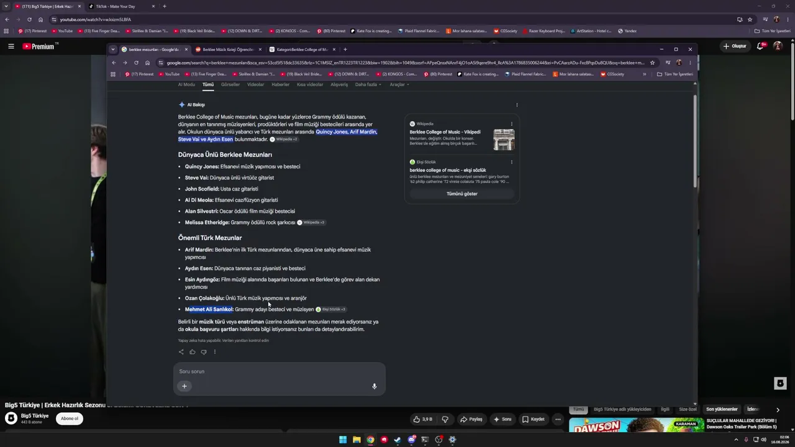
Task: Open the YouTube hamburger guide menu
Action: click(11, 46)
